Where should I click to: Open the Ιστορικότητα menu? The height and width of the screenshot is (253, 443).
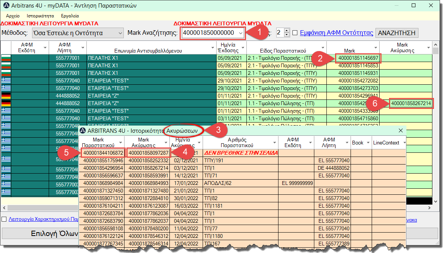click(x=40, y=16)
